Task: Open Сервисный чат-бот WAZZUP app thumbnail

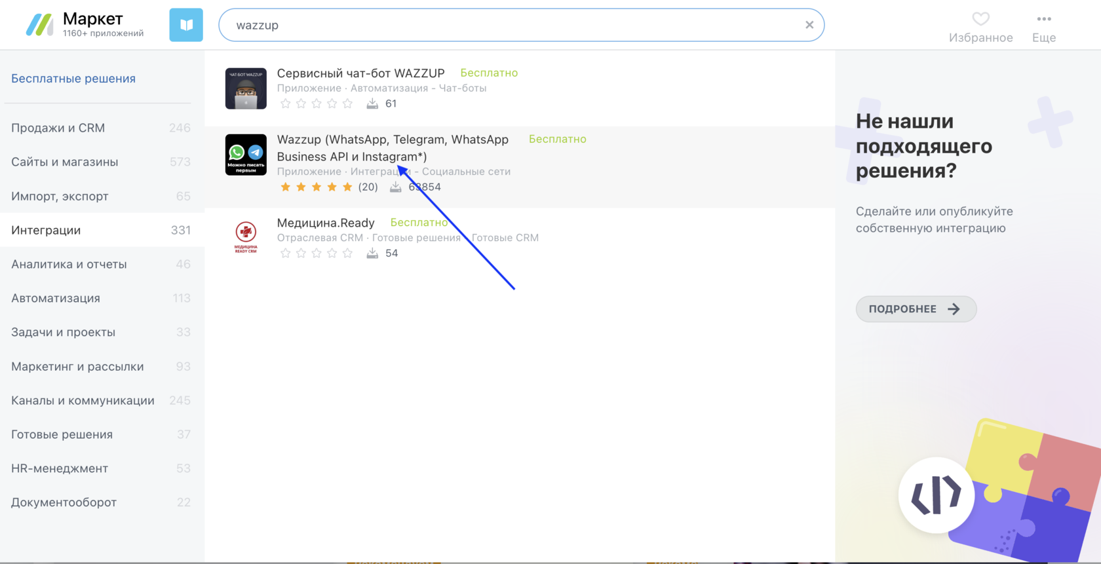Action: pos(246,88)
